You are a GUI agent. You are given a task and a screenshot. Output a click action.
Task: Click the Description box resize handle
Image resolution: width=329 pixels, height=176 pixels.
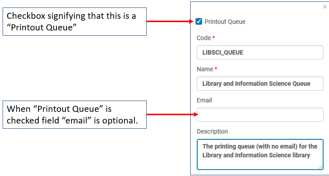tap(321, 167)
